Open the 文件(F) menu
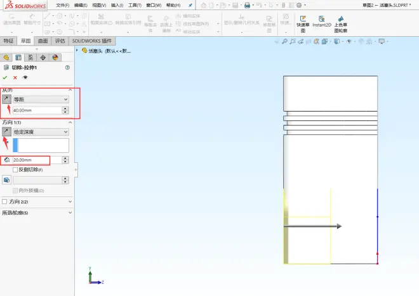419x296 pixels. pos(62,5)
